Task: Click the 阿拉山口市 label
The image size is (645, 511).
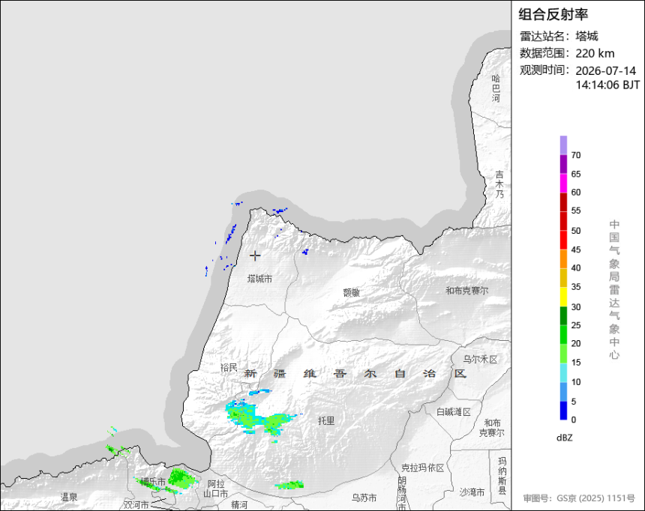Action: (215, 489)
